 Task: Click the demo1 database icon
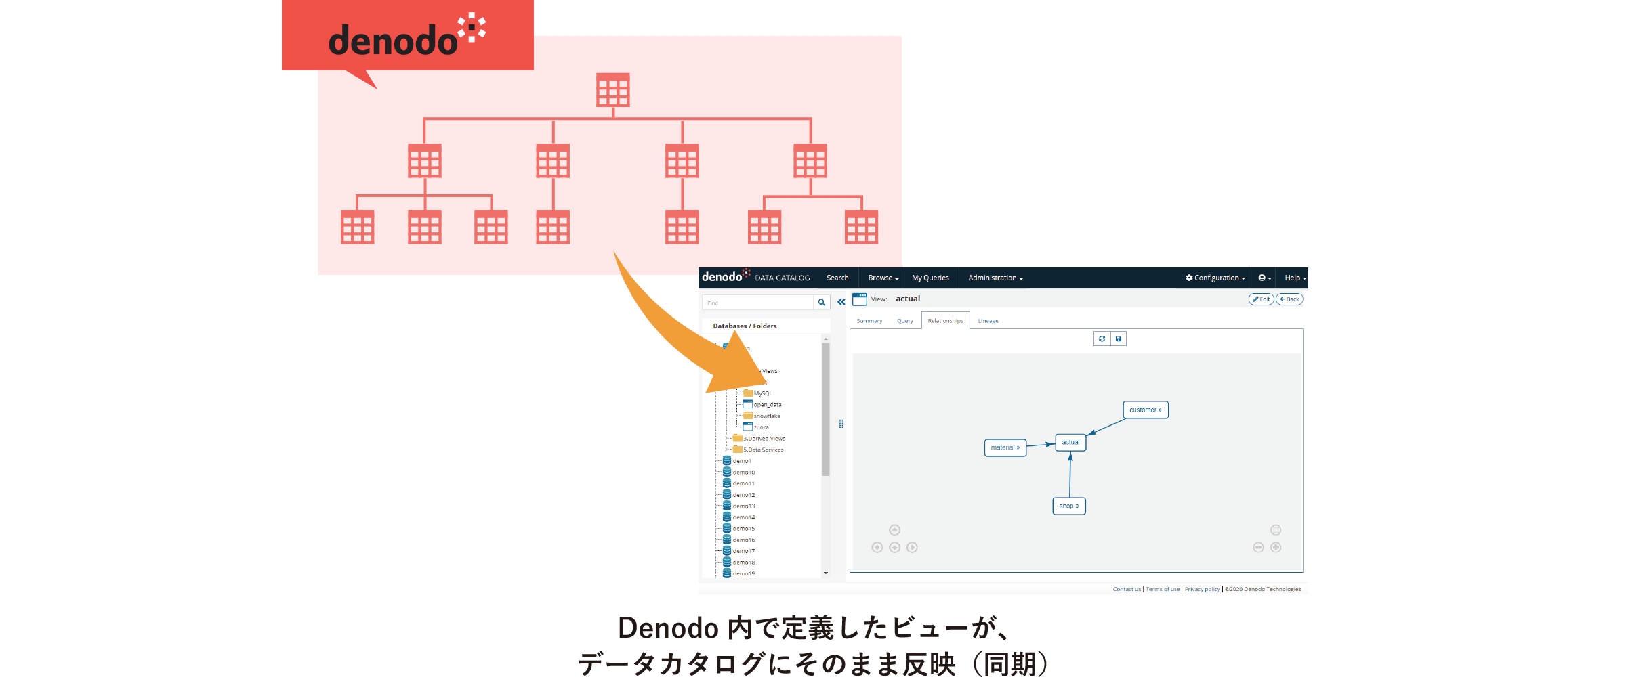click(x=727, y=460)
